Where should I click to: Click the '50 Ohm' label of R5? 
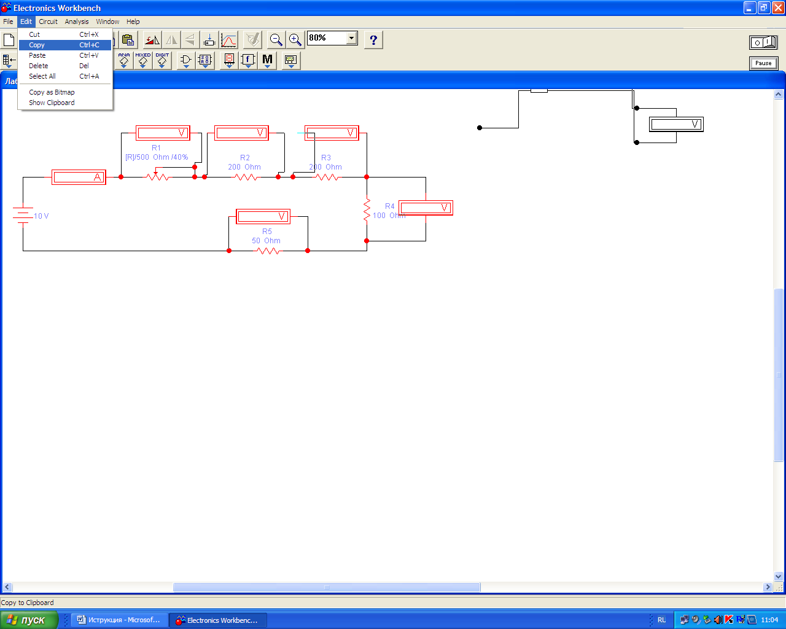pos(266,241)
